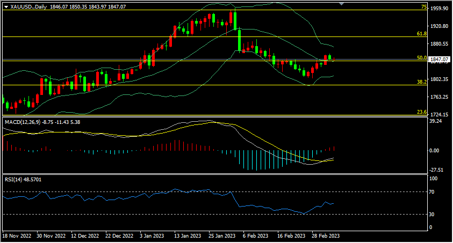Image resolution: width=453 pixels, height=243 pixels.
Task: Click the -27.51 MACD scale value
Action: point(436,170)
